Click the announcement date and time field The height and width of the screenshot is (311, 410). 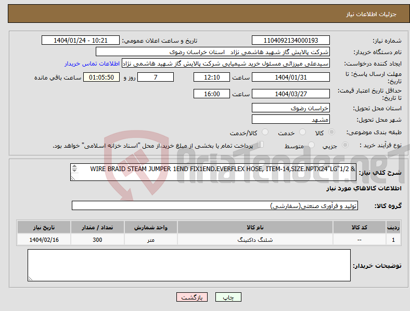(81, 40)
